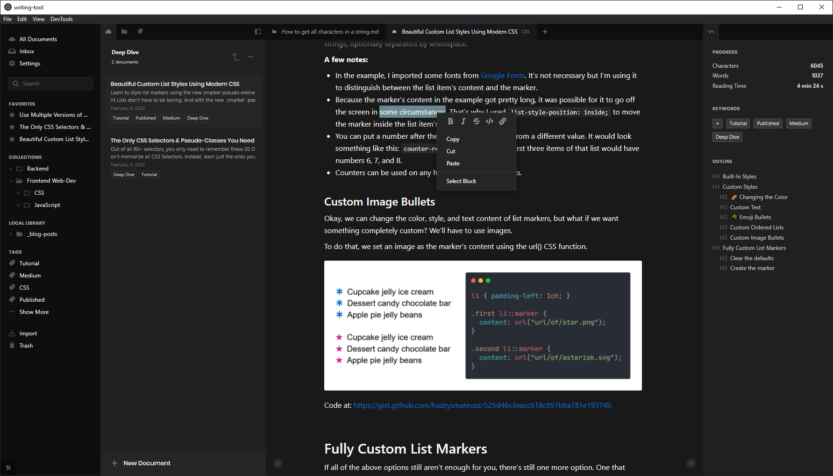This screenshot has width=833, height=476.
Task: Switch to 'How to get all characters' tab
Action: (x=330, y=32)
